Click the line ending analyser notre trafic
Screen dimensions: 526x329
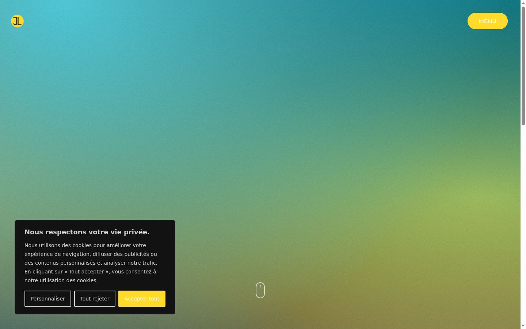(x=91, y=263)
